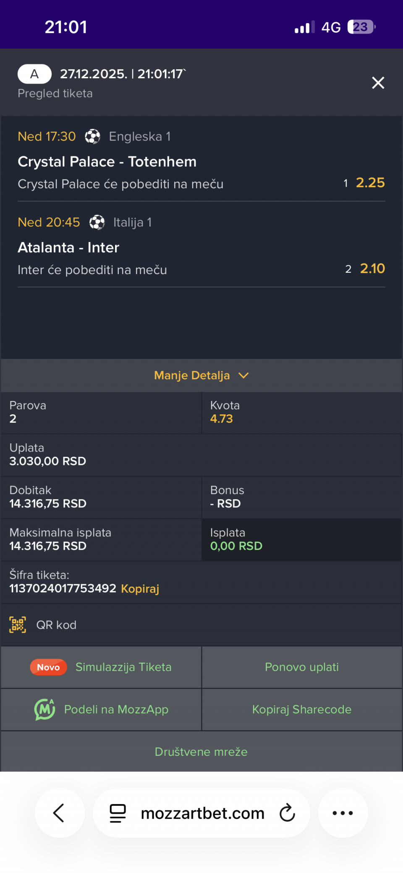Click Kopiraj Sharecode
The image size is (403, 873).
[x=302, y=709]
